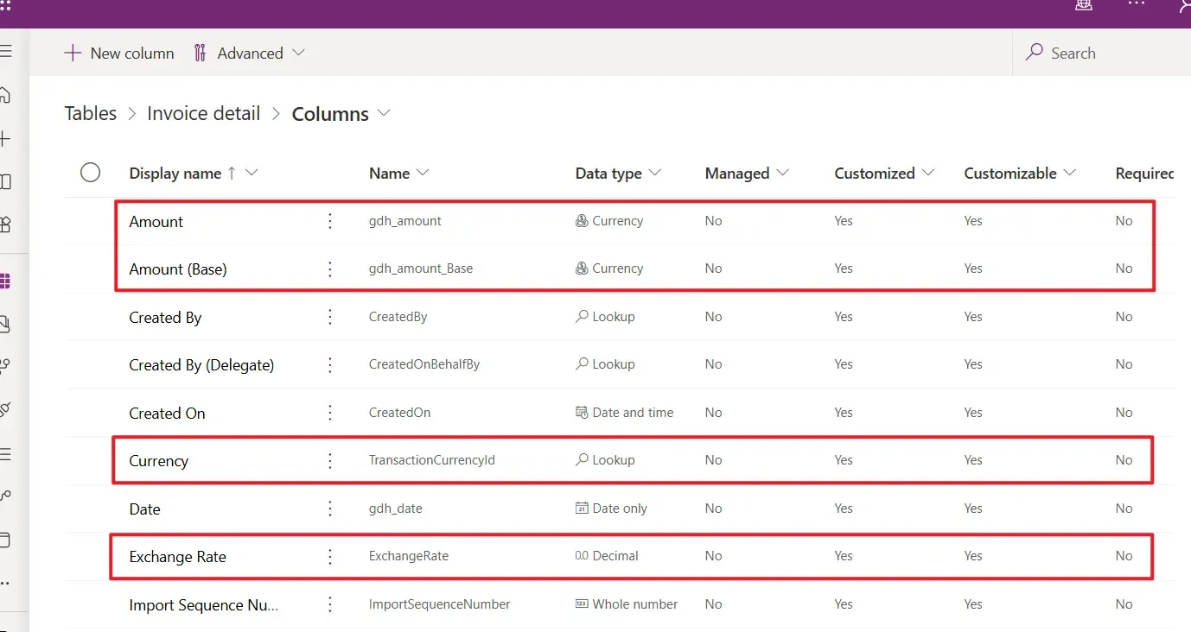Click the top bar ellipsis more icon
1191x632 pixels.
tap(1137, 5)
